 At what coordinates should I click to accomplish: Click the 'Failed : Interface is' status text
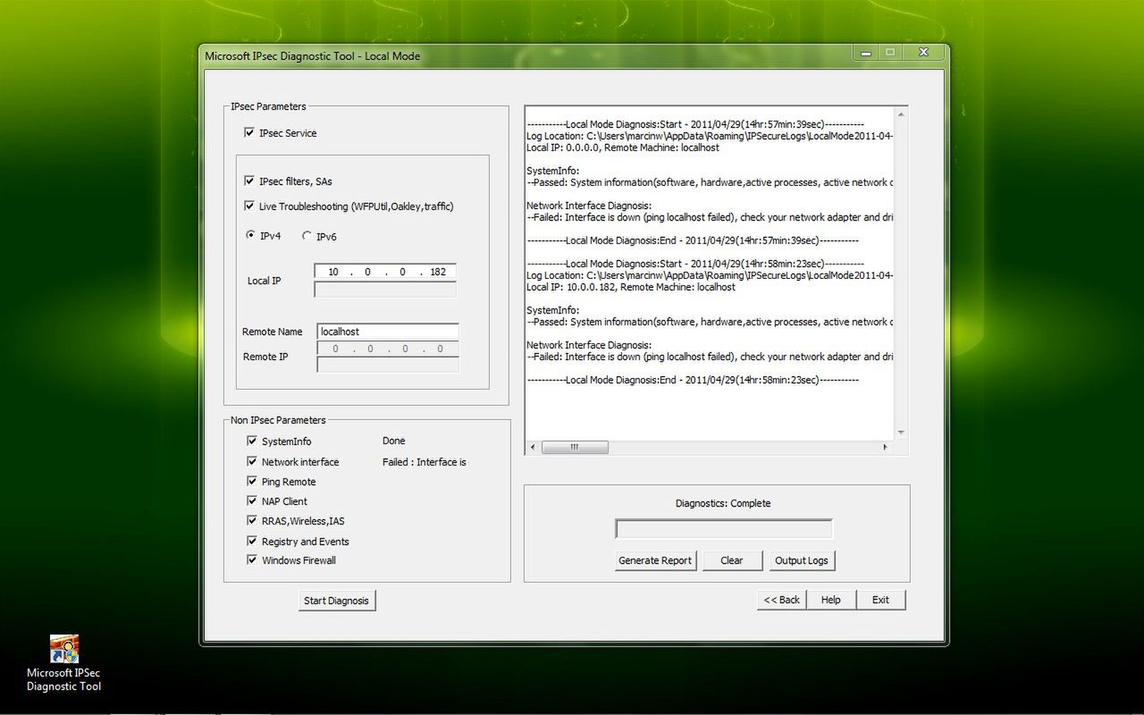pyautogui.click(x=425, y=462)
